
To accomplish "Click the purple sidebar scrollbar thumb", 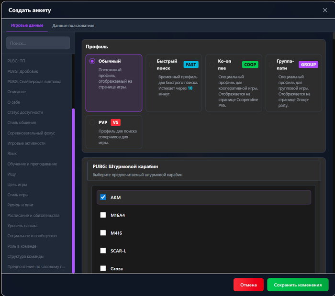I will [x=73, y=190].
